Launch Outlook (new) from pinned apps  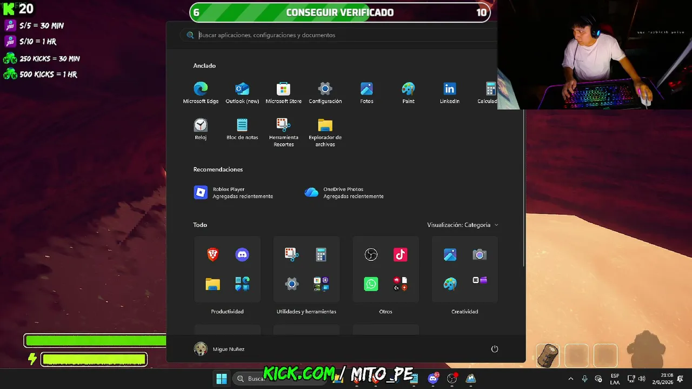coord(242,92)
